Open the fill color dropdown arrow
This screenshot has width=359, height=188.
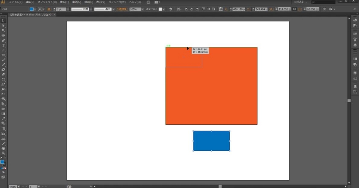35,9
